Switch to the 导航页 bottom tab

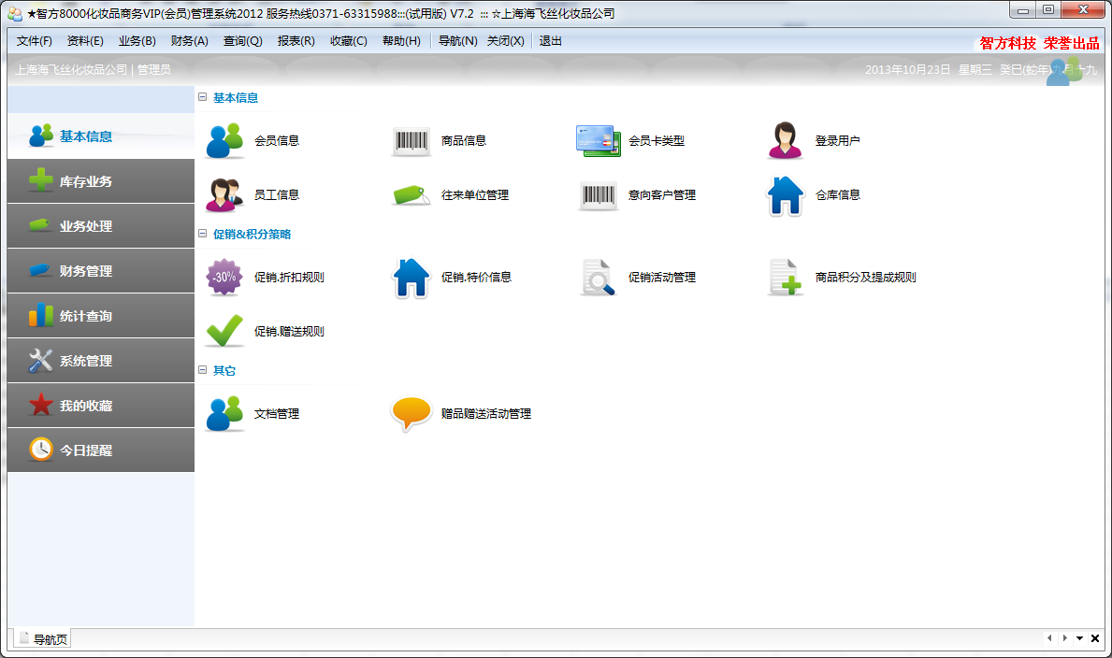pyautogui.click(x=43, y=639)
